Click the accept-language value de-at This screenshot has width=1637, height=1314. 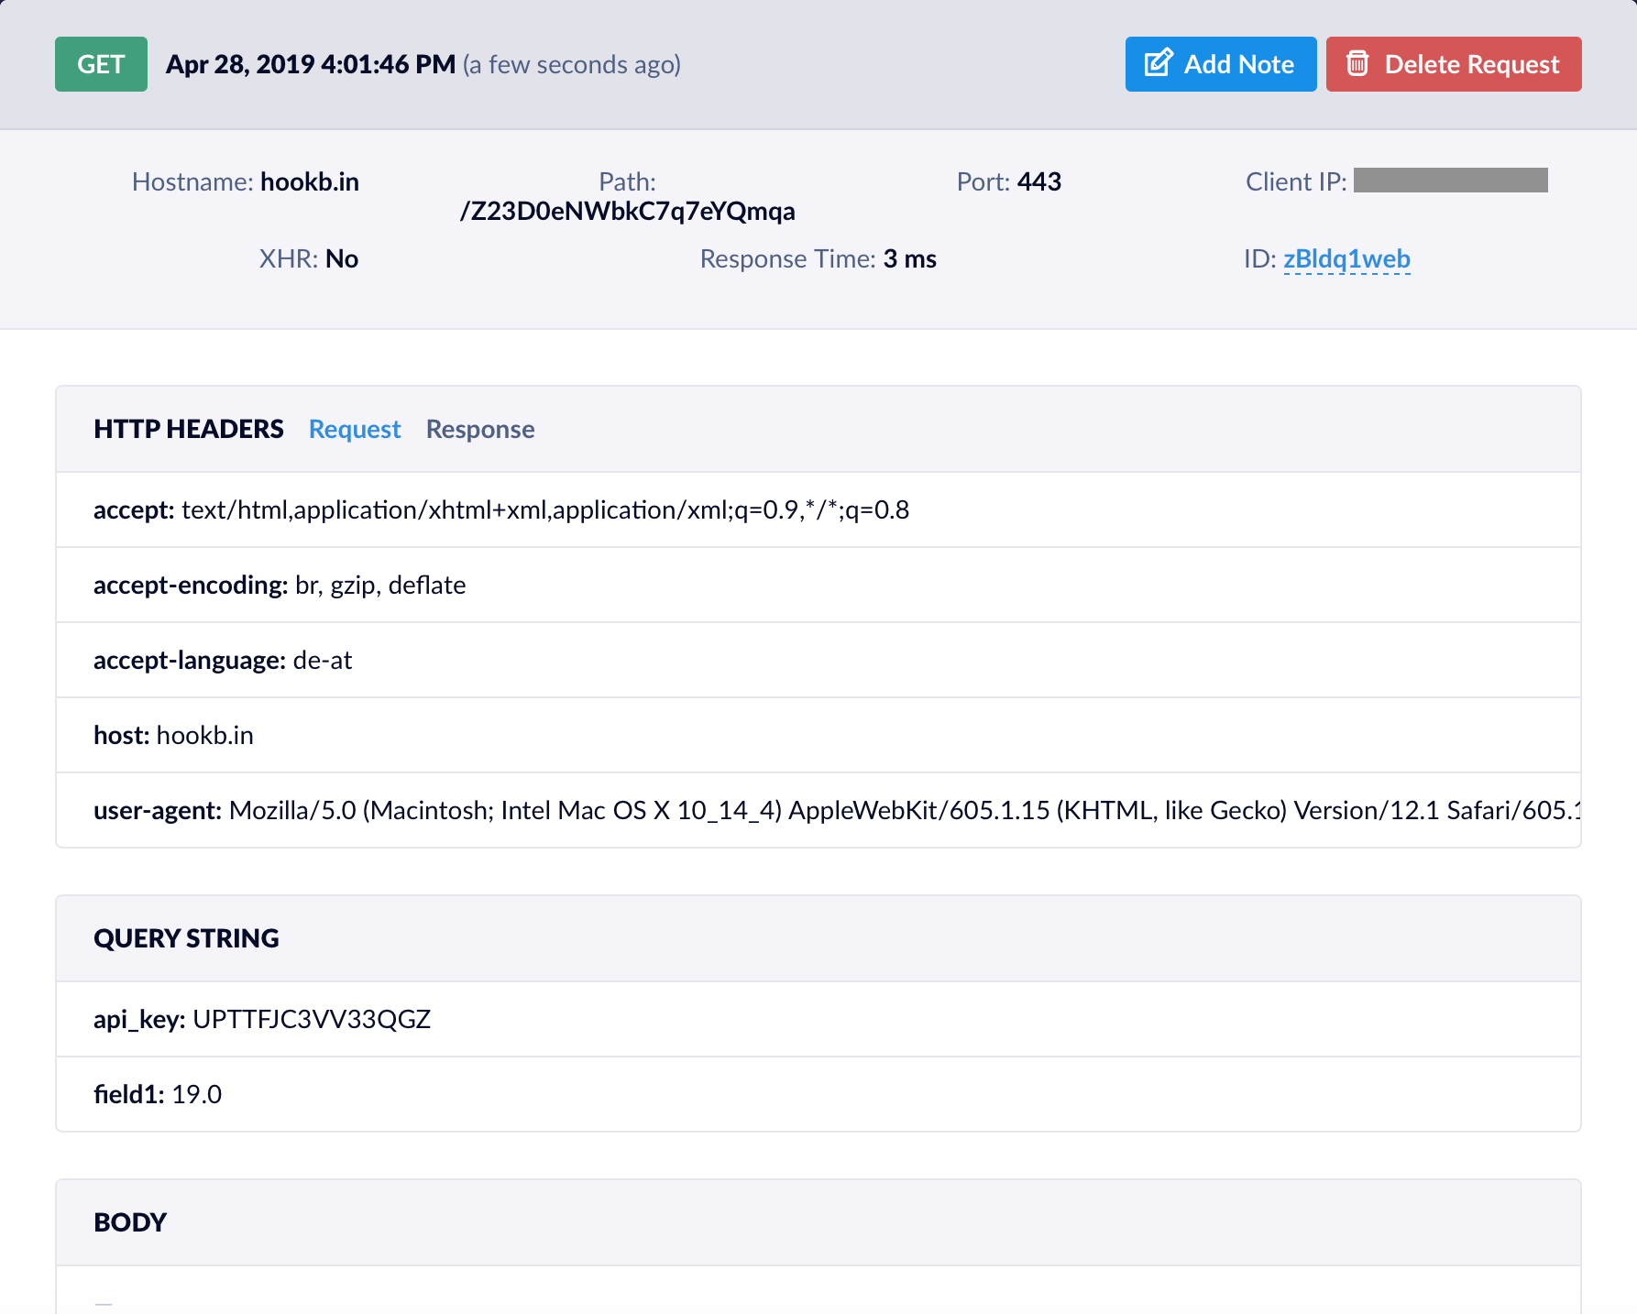pyautogui.click(x=321, y=660)
